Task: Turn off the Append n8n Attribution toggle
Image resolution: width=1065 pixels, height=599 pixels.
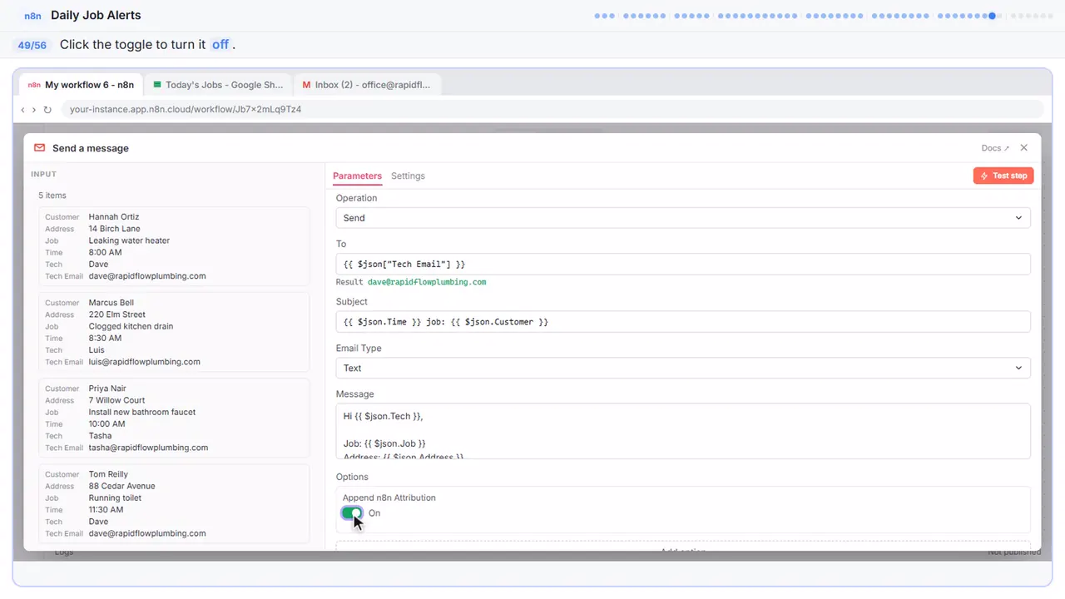Action: click(352, 513)
